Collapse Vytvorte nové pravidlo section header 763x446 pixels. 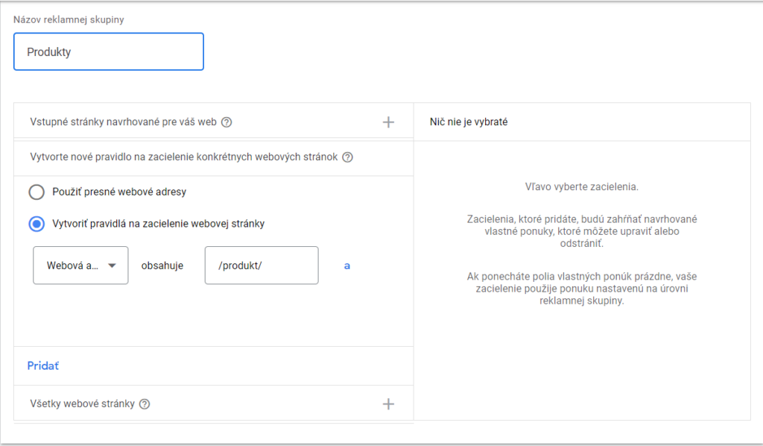pyautogui.click(x=214, y=157)
